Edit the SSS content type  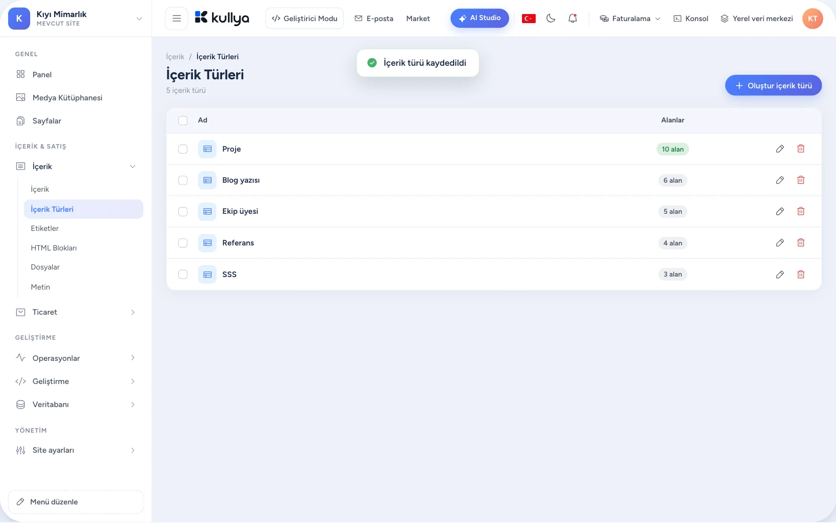tap(780, 275)
